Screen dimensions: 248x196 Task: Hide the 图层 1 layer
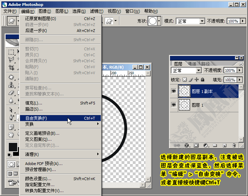174,105
